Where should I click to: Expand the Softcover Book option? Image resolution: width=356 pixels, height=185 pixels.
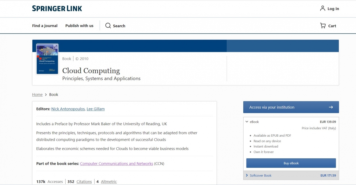(247, 176)
